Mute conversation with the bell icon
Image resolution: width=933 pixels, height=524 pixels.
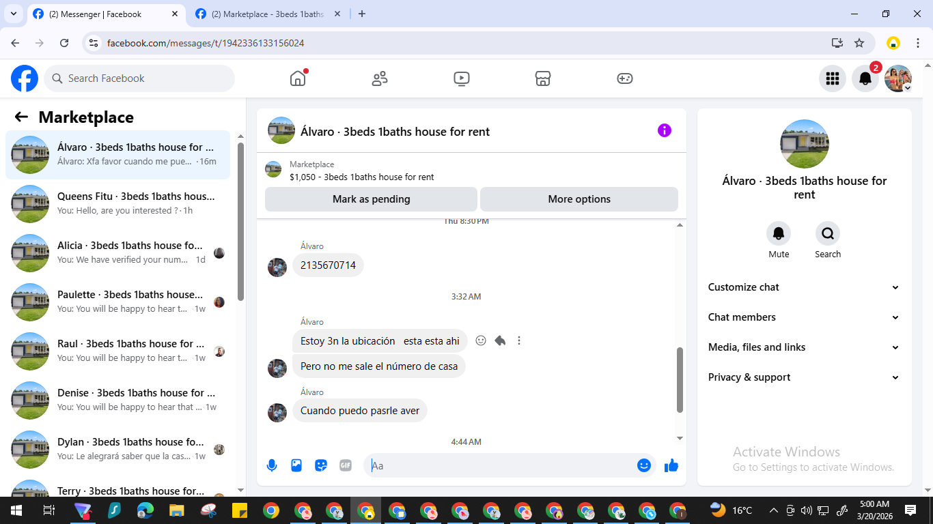pyautogui.click(x=779, y=233)
